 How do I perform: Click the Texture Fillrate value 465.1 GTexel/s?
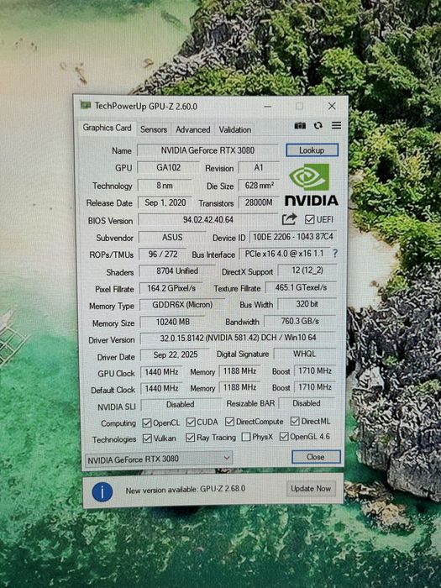point(301,287)
